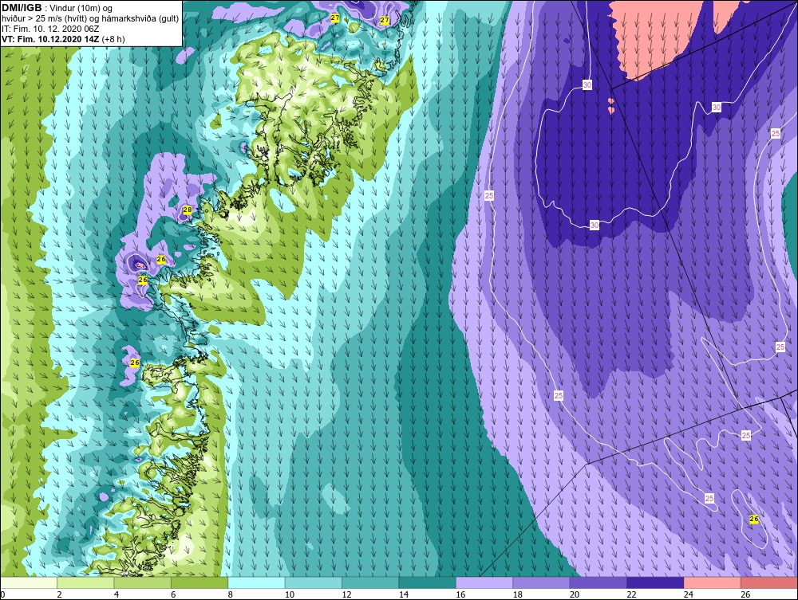Select the pale lavender 16–18 m/s legend swatch
This screenshot has width=798, height=600.
[x=484, y=582]
